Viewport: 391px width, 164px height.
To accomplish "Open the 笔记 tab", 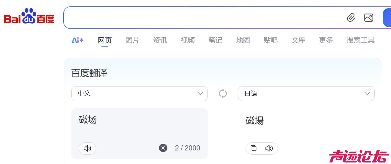I will pyautogui.click(x=215, y=40).
